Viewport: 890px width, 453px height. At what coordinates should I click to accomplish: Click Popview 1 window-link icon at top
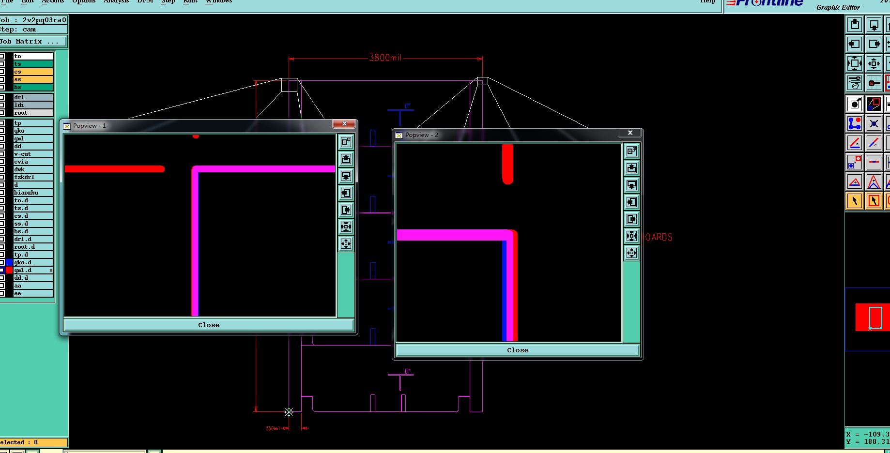tap(346, 142)
